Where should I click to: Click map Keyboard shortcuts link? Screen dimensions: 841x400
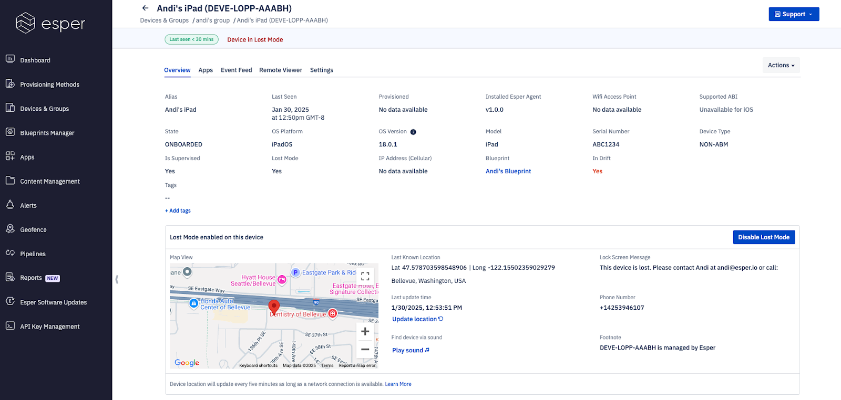(x=258, y=365)
